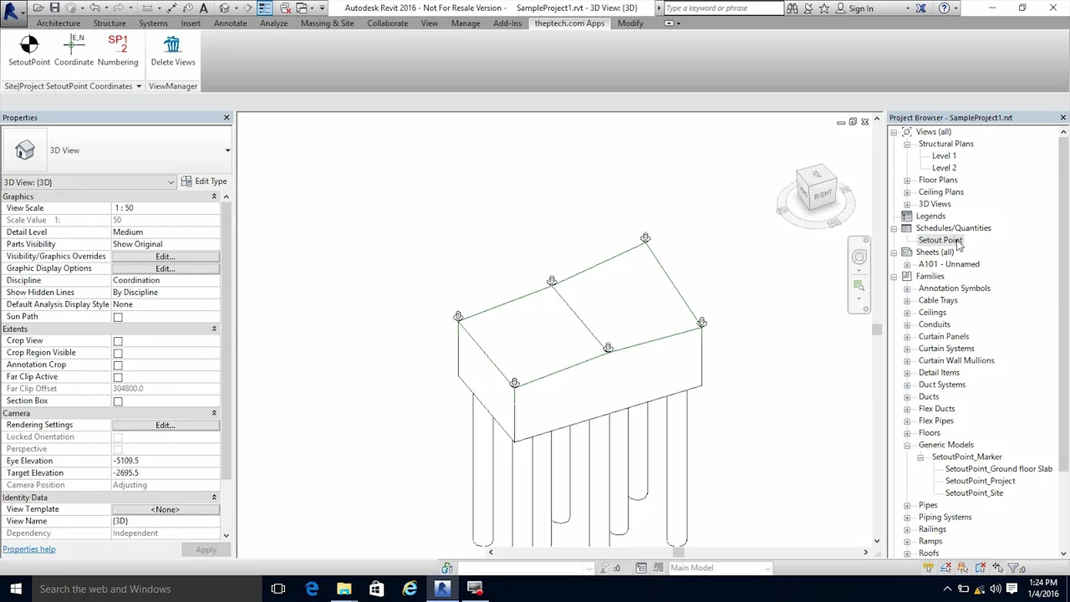Image resolution: width=1070 pixels, height=602 pixels.
Task: Save the project using quick access toolbar
Action: (54, 8)
